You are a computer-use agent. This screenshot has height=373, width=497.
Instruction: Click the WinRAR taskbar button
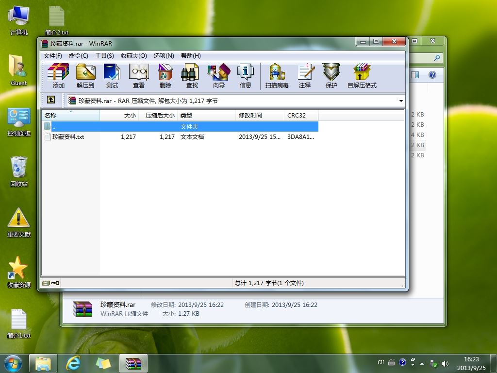click(133, 363)
